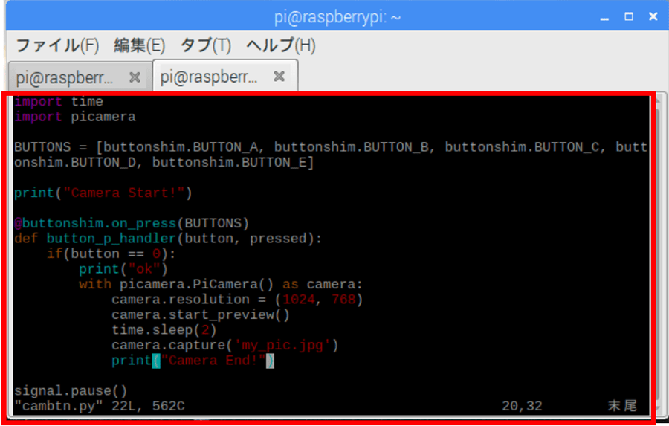The image size is (669, 426).
Task: Click the @buttonshim.on_press(BUTTONS) decorator line
Action: [x=132, y=223]
